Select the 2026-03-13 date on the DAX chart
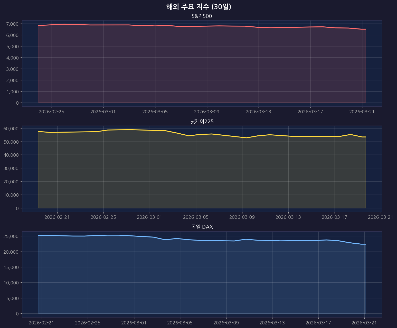This screenshot has height=328, width=397. tap(272, 323)
